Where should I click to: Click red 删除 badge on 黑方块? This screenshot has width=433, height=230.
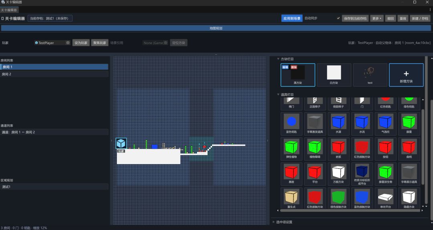pyautogui.click(x=294, y=67)
